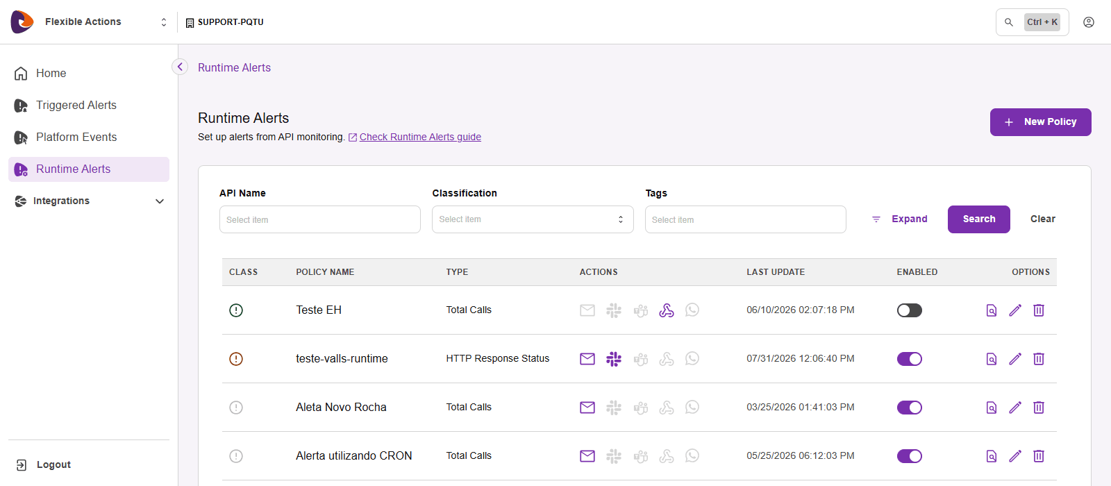Image resolution: width=1111 pixels, height=486 pixels.
Task: Click the critical class icon for teste-valls-runtime
Action: pyautogui.click(x=236, y=359)
